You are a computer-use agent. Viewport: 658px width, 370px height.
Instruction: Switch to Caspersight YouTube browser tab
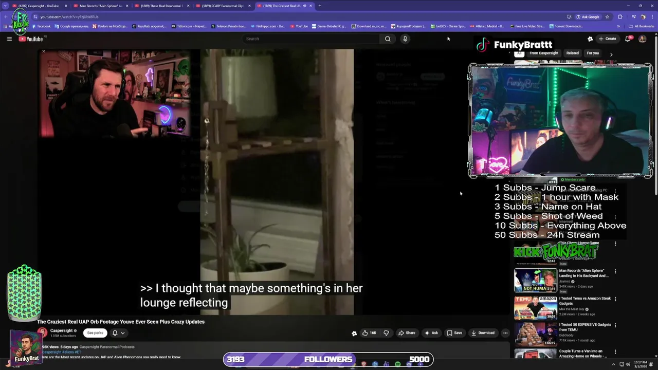pos(39,6)
